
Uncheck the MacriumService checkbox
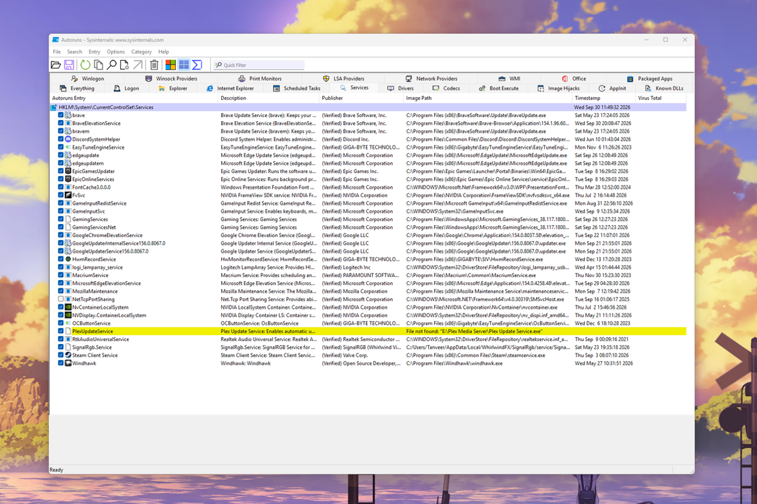click(x=61, y=275)
